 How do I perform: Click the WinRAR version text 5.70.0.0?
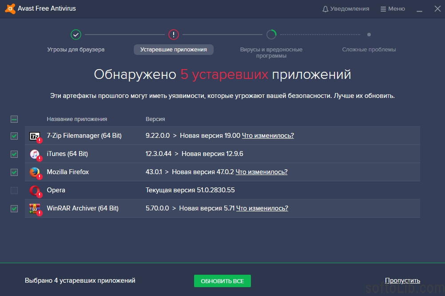tap(157, 208)
